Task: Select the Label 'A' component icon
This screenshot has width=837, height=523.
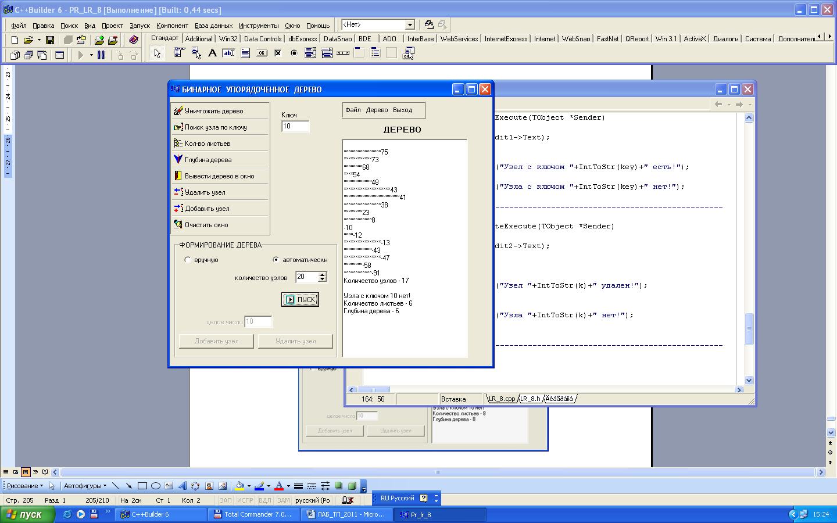Action: click(212, 53)
